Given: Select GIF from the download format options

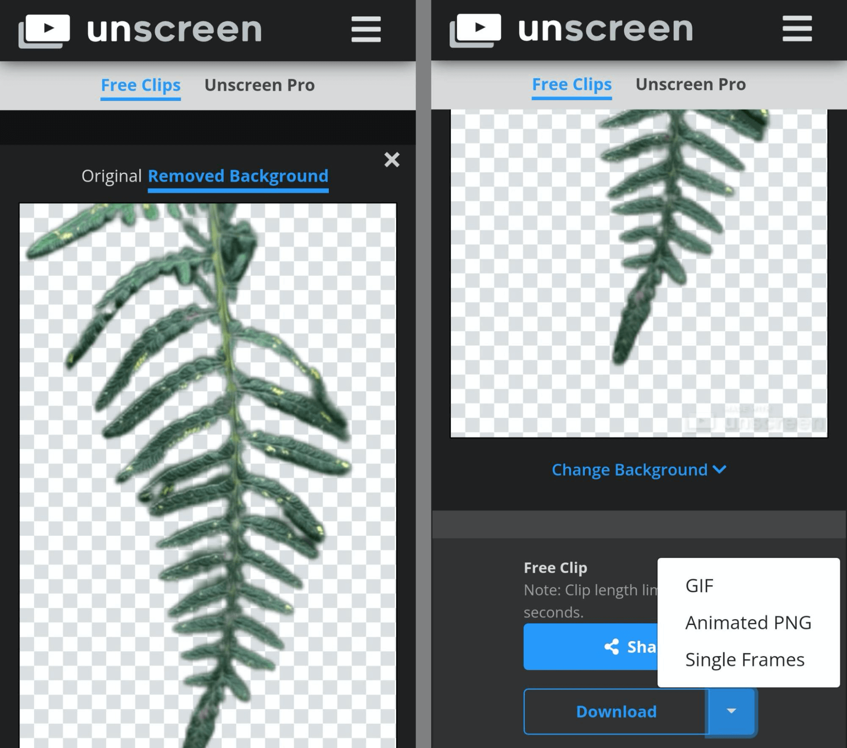Looking at the screenshot, I should click(x=698, y=585).
